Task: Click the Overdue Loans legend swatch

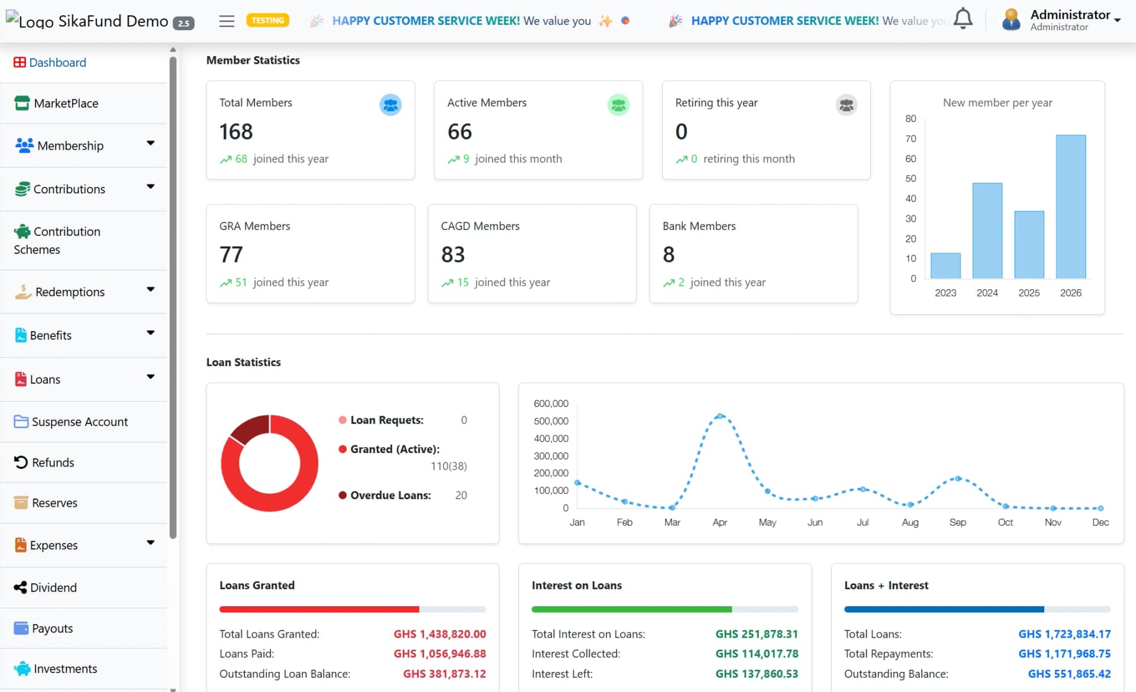Action: click(343, 495)
